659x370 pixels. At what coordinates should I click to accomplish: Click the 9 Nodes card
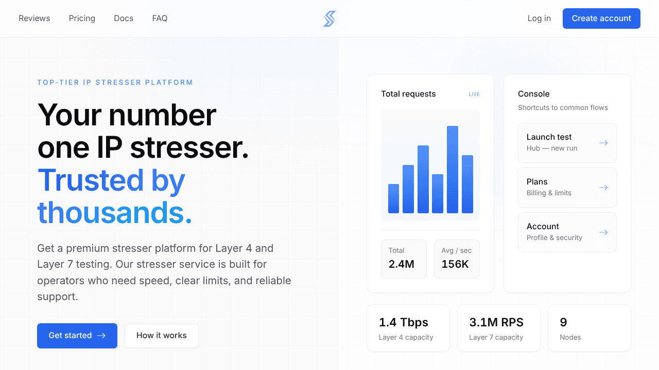click(589, 328)
